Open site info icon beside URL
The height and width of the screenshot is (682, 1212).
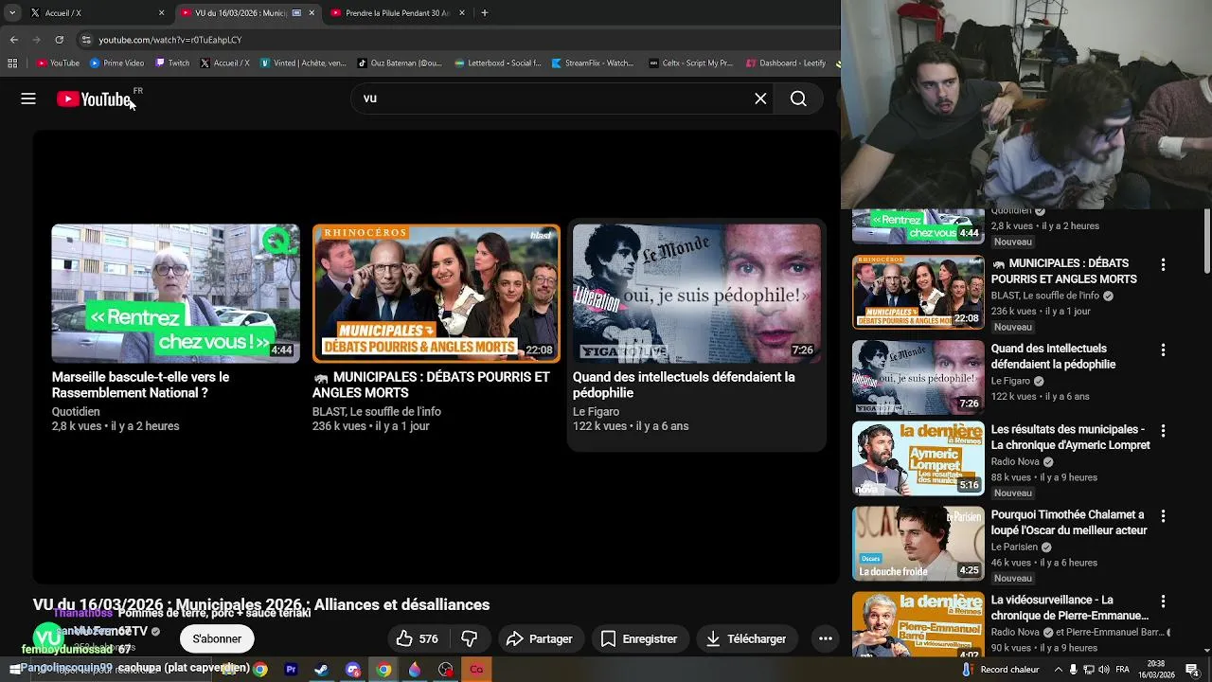86,40
